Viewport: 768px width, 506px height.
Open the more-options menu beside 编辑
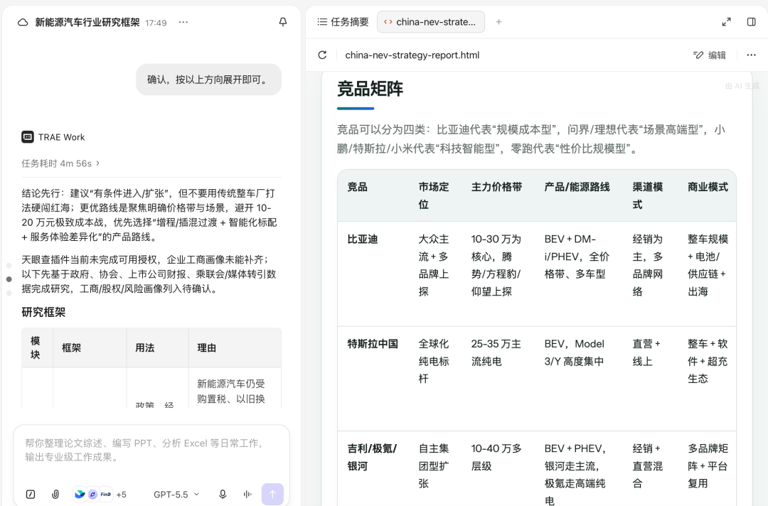point(752,55)
